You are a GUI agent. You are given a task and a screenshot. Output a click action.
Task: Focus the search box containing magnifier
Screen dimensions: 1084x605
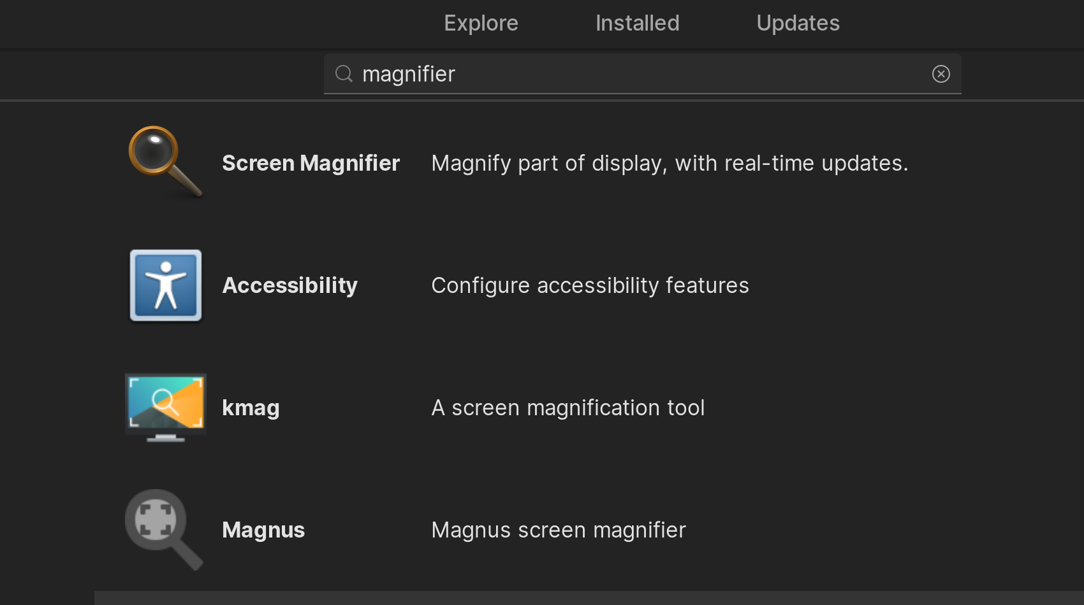coord(643,74)
